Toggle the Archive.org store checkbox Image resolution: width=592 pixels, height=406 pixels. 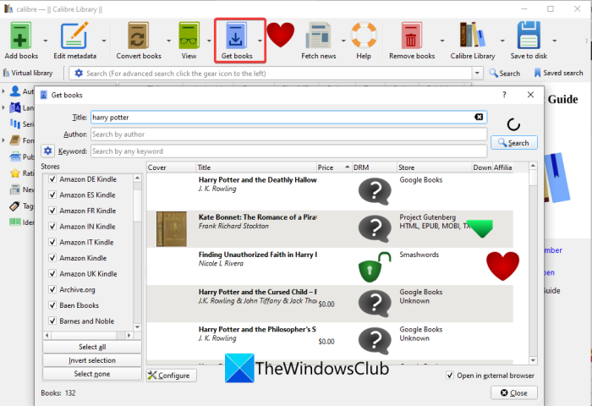pos(52,289)
